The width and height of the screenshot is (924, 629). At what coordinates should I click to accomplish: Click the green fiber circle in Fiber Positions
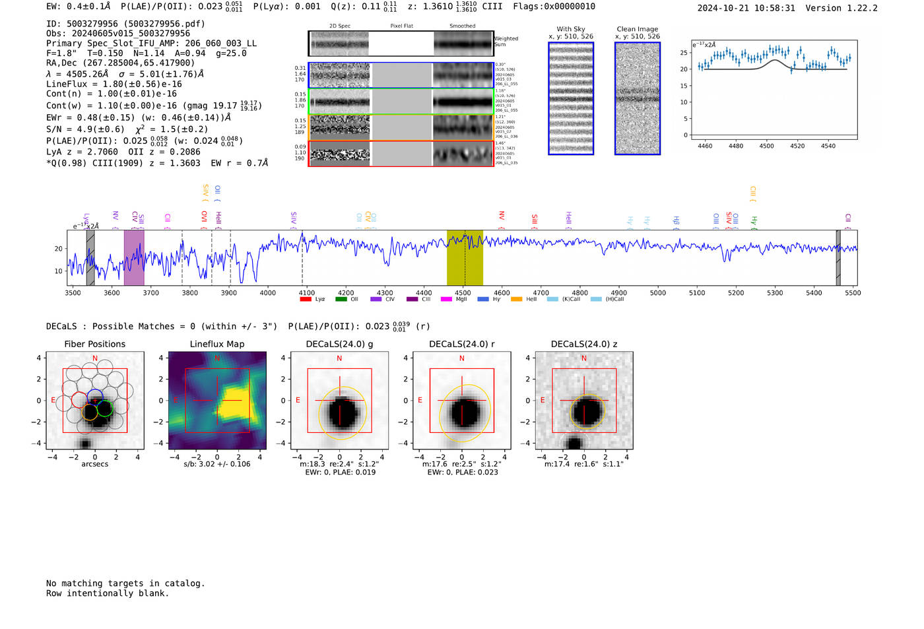pos(105,409)
